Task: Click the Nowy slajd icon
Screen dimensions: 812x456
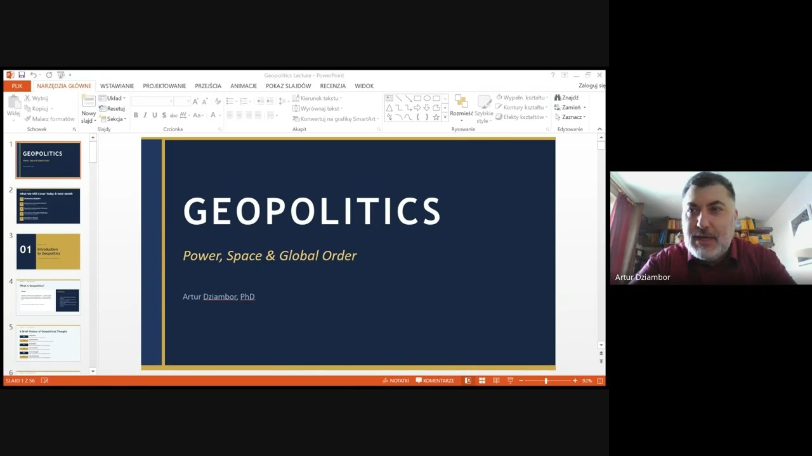Action: [88, 103]
